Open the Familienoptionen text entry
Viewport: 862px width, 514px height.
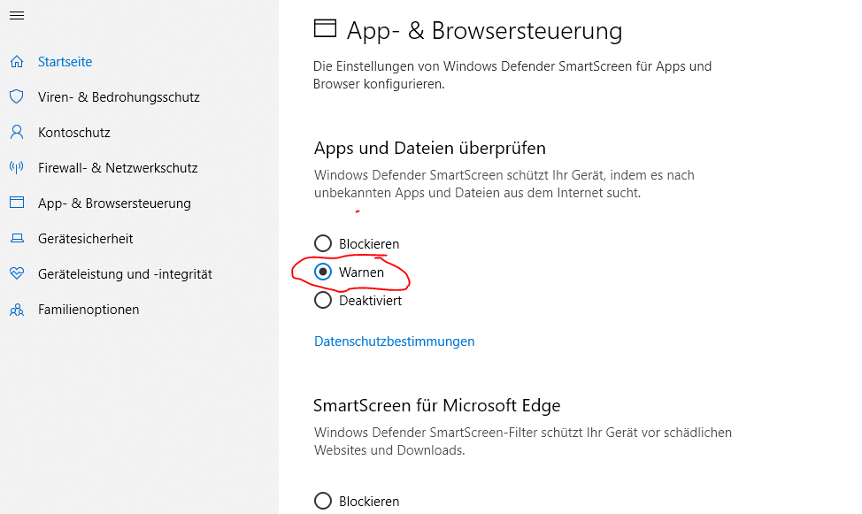click(x=89, y=310)
